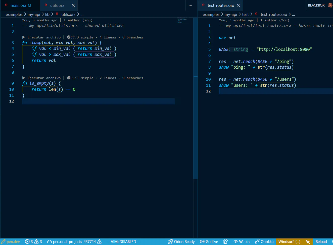Open 'CC:1 simple' complexity lens
This screenshot has height=245, width=333.
pyautogui.click(x=80, y=78)
